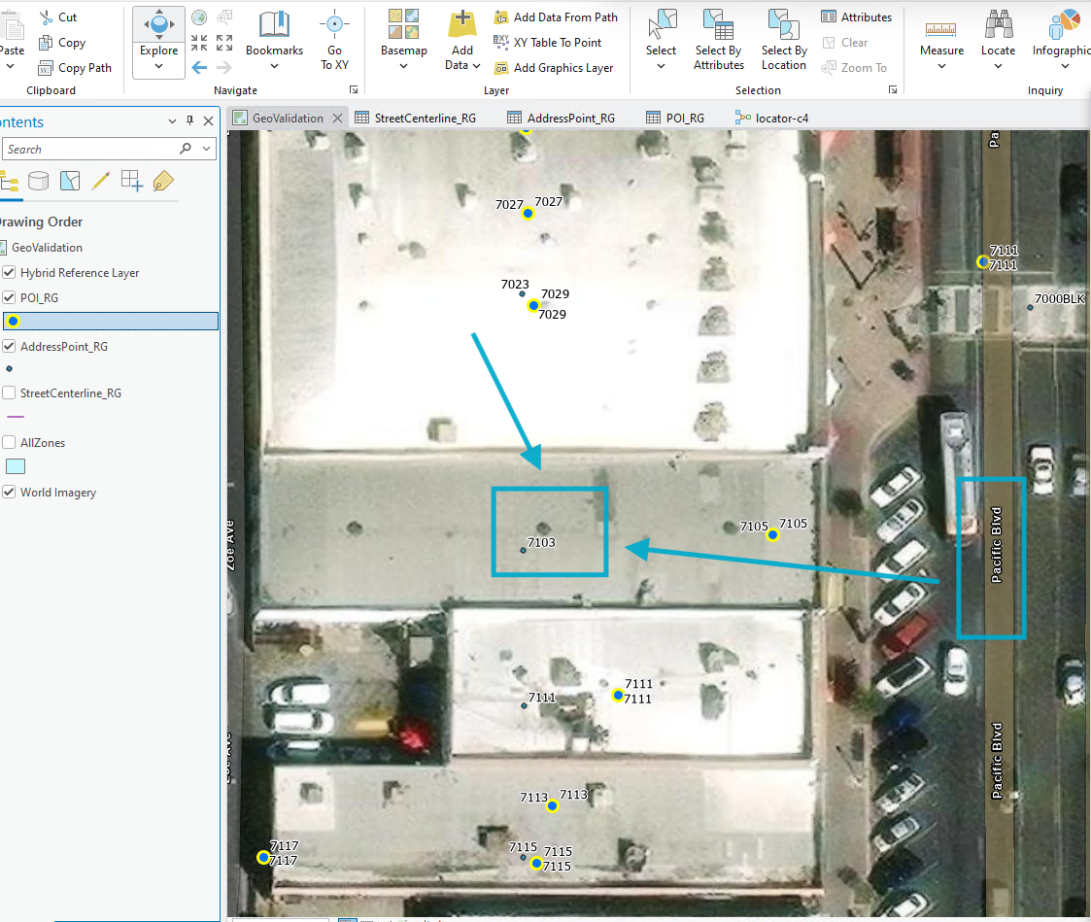
Task: Click the AllZones light blue symbol swatch
Action: click(x=16, y=467)
